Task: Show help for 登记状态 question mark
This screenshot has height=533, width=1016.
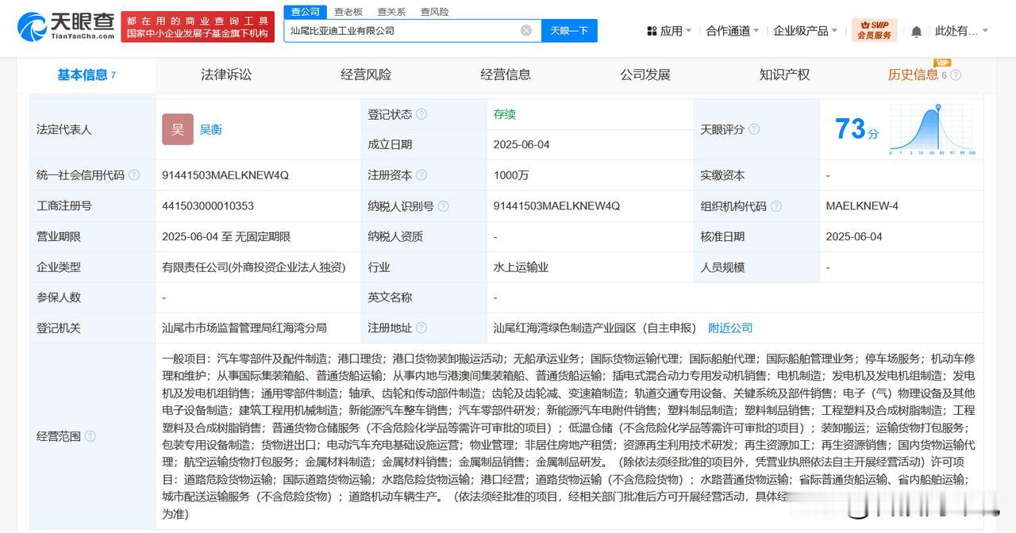Action: click(x=421, y=114)
